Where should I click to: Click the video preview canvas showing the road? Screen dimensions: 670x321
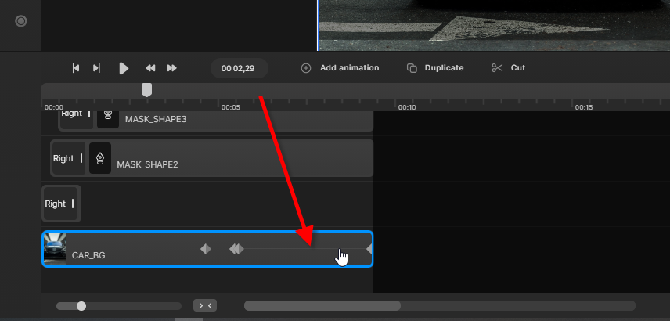[494, 25]
